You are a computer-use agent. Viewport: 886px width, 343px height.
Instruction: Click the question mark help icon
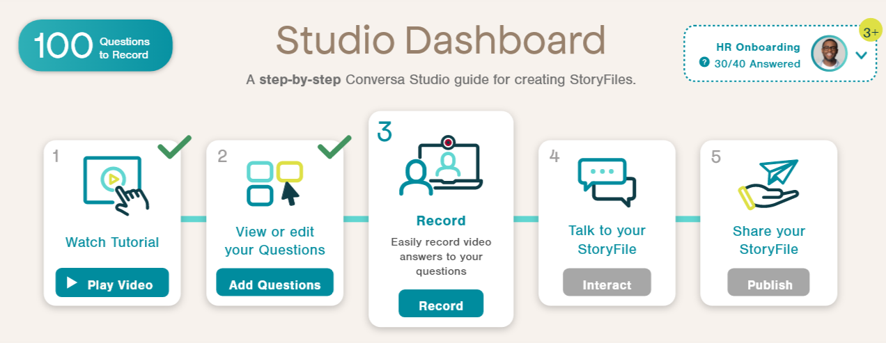tap(704, 63)
